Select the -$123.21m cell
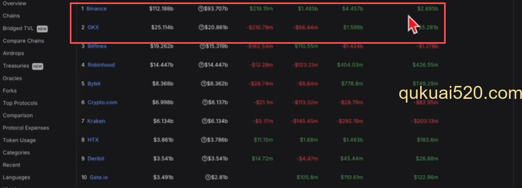This screenshot has width=522, height=188. tap(305, 65)
